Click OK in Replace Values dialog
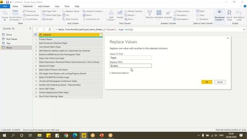Screen dimensions: 247x139 point(207,82)
